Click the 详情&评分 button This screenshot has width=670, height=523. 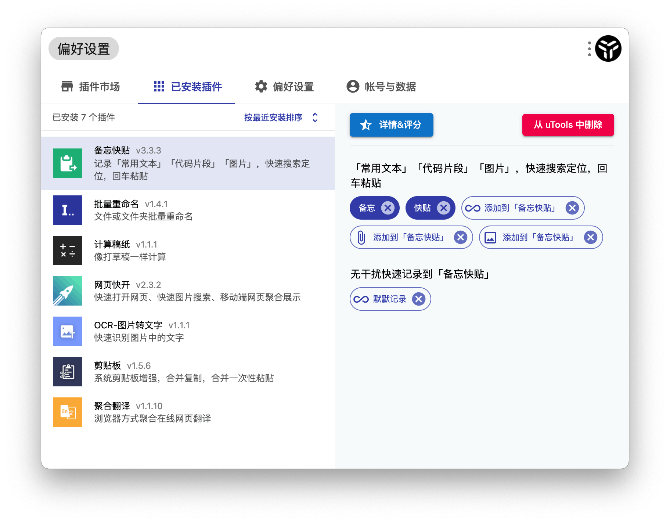(391, 125)
